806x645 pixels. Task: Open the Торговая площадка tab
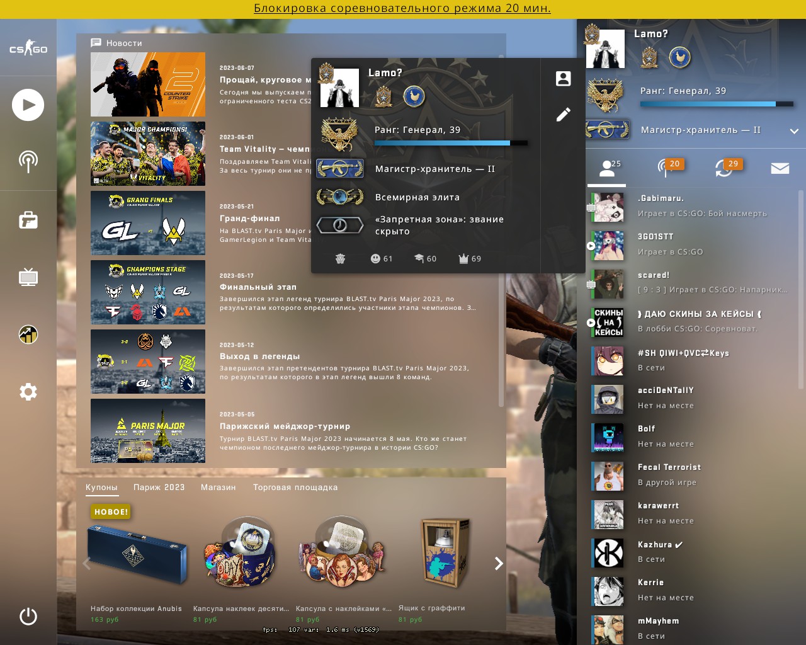pyautogui.click(x=295, y=488)
